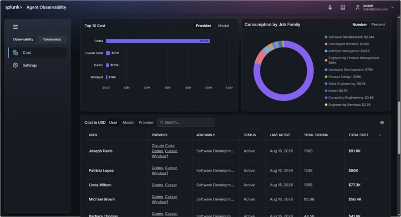The width and height of the screenshot is (401, 217).
Task: Select Number view for Job Family
Action: click(360, 25)
